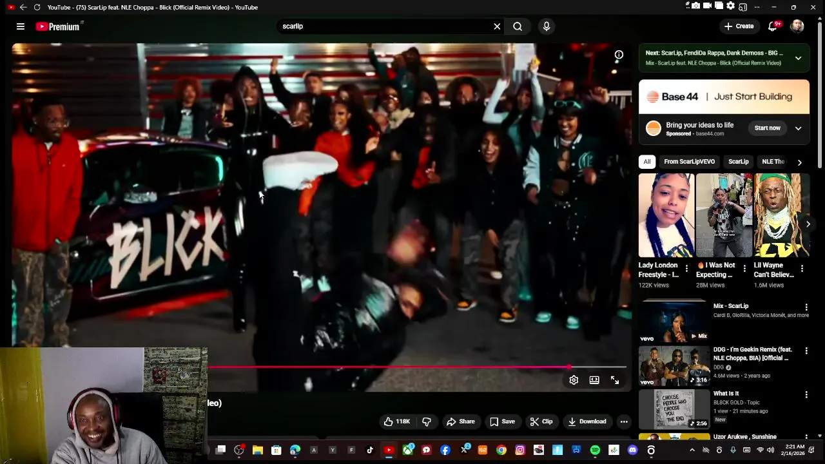Open Instagram from the taskbar
Screen dimensions: 825x464
(x=520, y=450)
